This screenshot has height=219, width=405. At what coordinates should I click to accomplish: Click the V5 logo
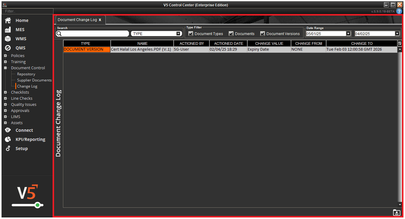point(28,192)
